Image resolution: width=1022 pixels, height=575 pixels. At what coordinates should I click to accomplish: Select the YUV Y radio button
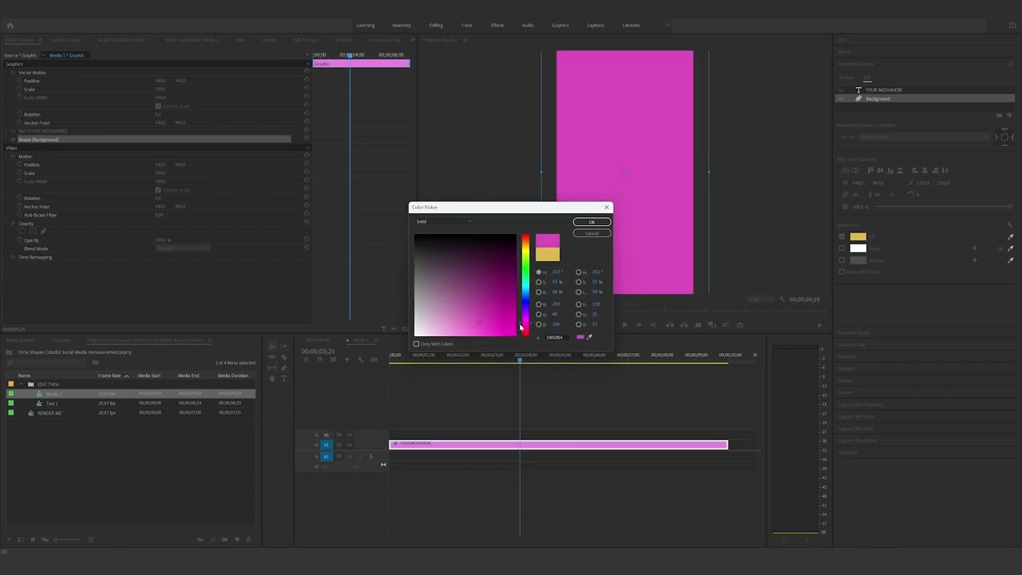(x=579, y=304)
